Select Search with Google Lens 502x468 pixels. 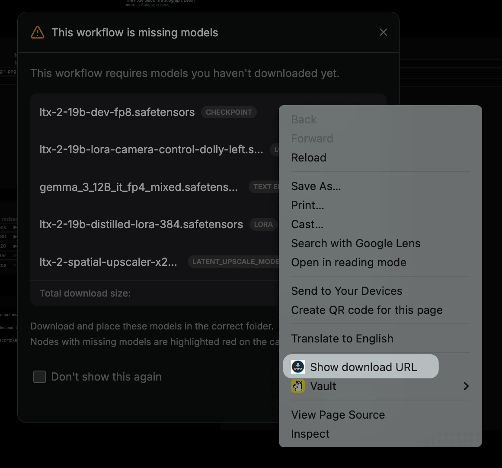[355, 243]
